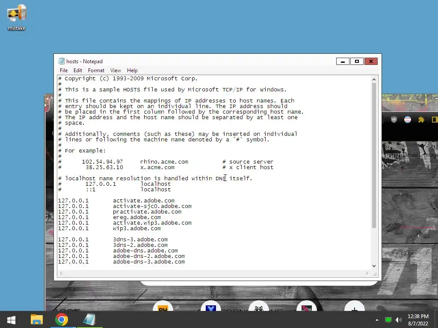Open the View menu
This screenshot has height=328, width=438.
pos(115,70)
